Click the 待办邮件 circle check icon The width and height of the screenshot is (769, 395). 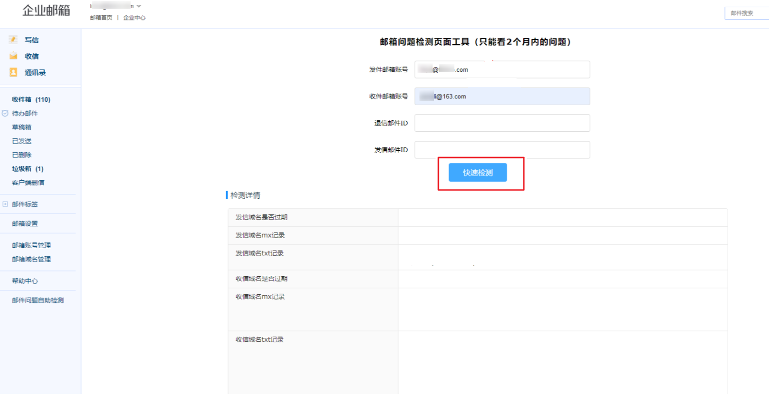pos(5,113)
